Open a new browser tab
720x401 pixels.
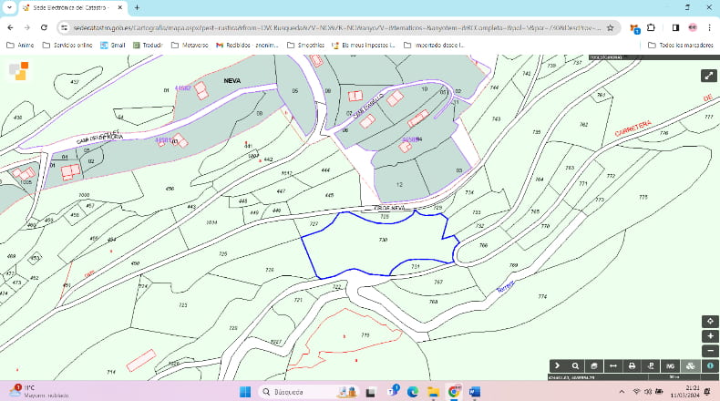(137, 7)
